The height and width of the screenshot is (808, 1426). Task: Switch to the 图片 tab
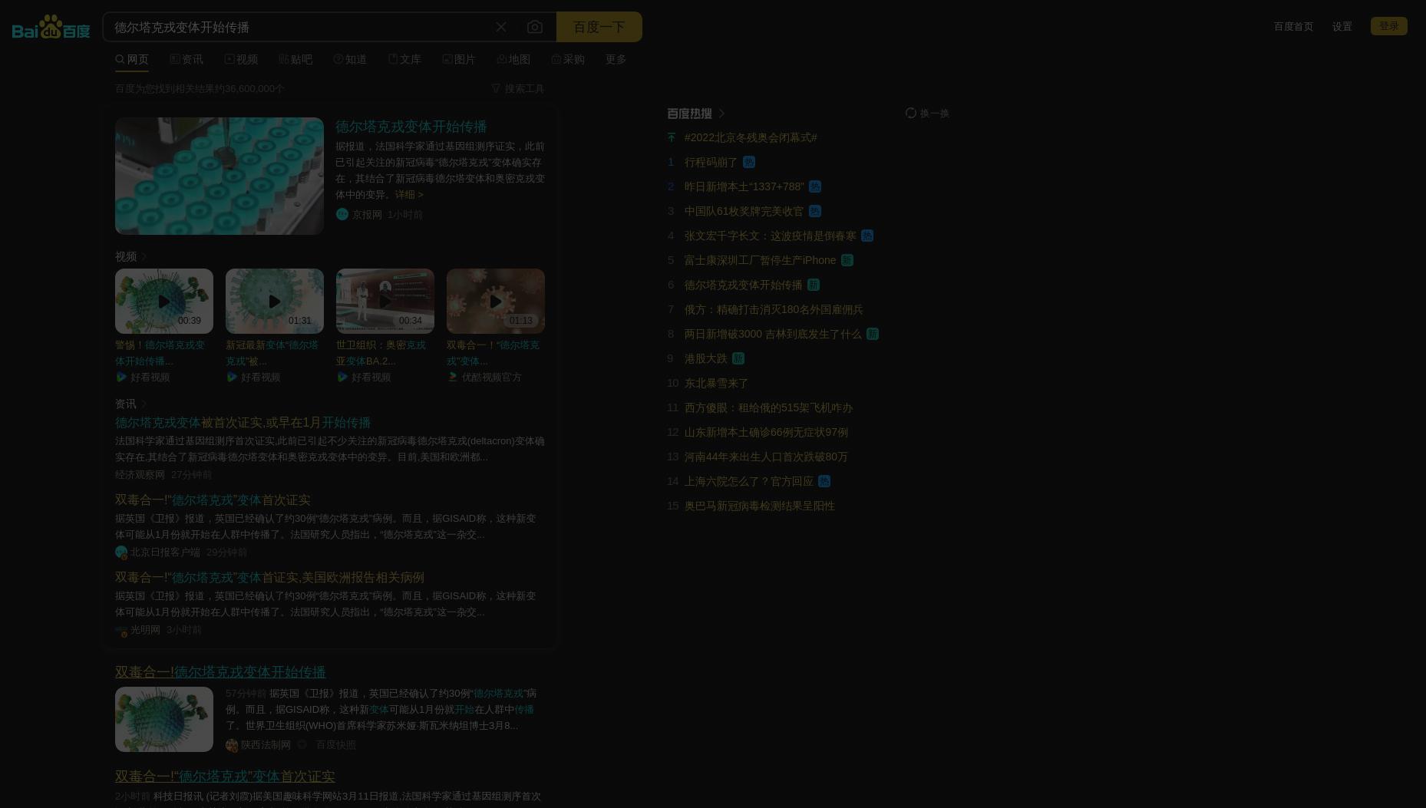point(459,59)
